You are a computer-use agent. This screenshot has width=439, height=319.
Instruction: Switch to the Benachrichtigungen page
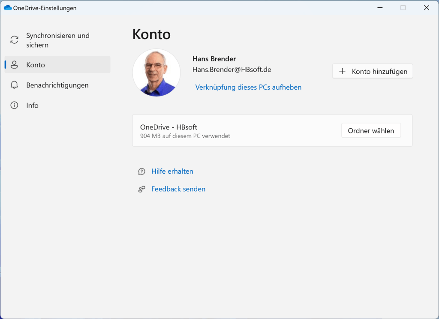click(x=57, y=85)
